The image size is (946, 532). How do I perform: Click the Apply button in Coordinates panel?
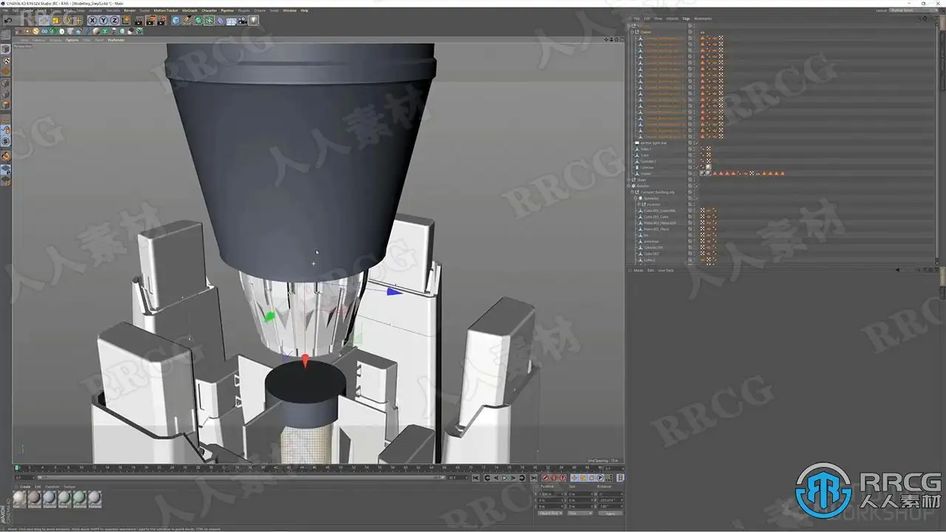point(610,514)
